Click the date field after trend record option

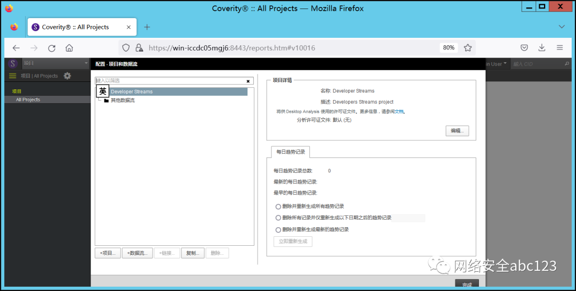(x=409, y=218)
